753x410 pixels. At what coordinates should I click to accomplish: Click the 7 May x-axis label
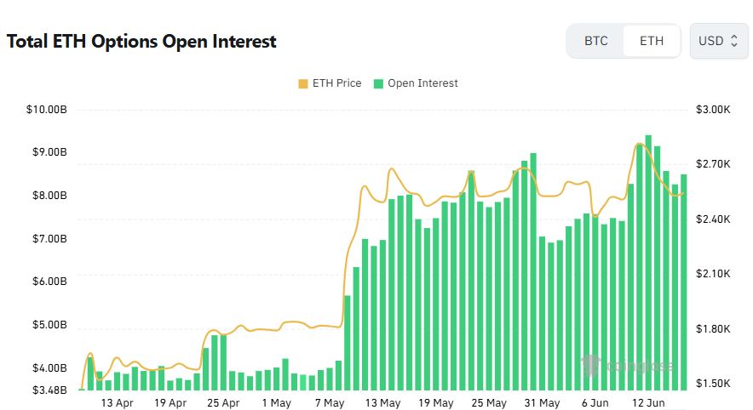(330, 403)
